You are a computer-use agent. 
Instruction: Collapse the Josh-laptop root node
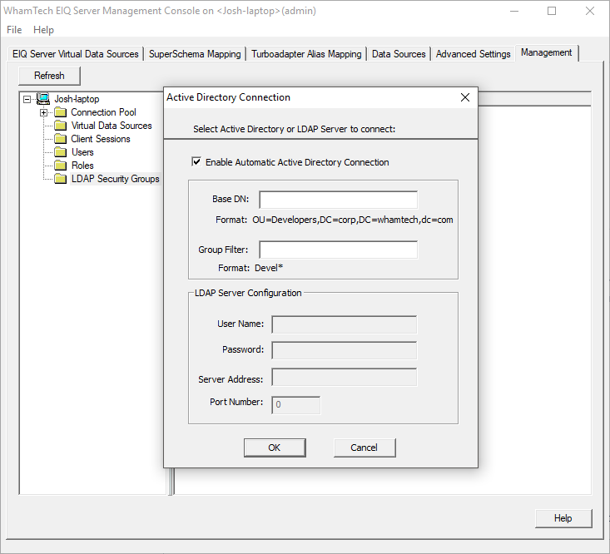tap(27, 99)
